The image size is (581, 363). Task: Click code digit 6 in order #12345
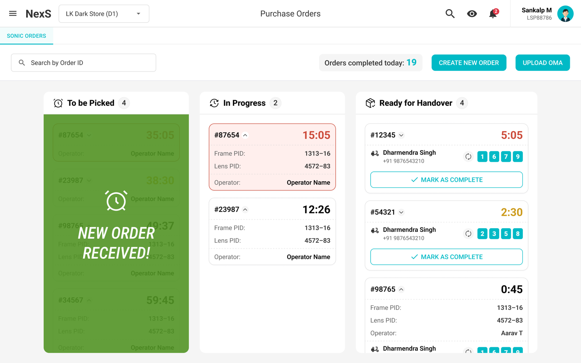click(494, 156)
